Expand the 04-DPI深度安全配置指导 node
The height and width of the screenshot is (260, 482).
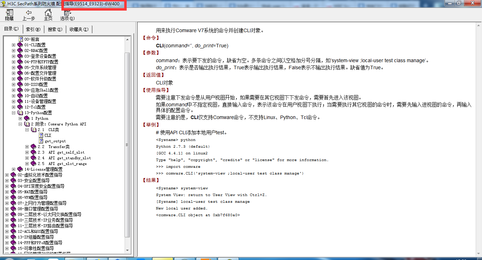7,186
